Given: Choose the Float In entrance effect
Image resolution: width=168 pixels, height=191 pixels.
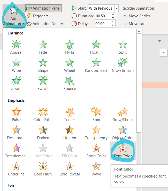Looking at the screenshot, I should pyautogui.click(x=96, y=47).
